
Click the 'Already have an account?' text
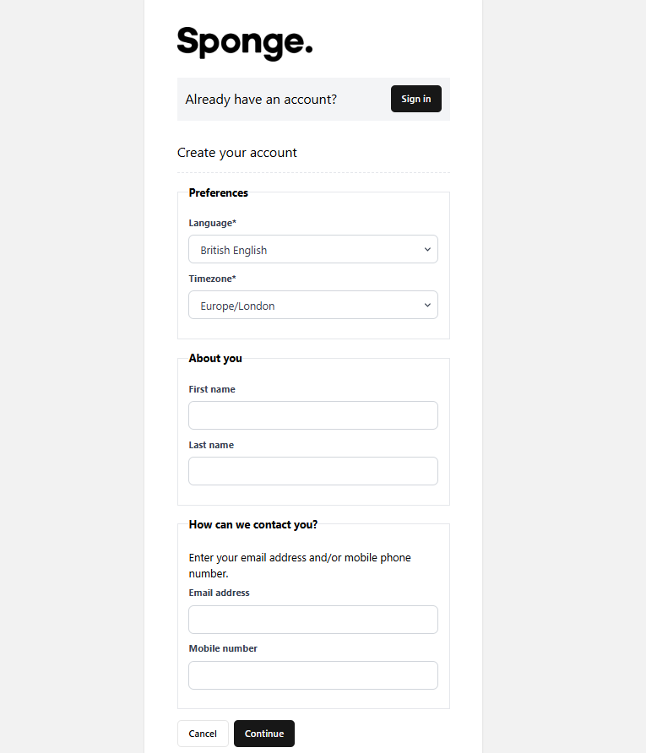coord(261,100)
